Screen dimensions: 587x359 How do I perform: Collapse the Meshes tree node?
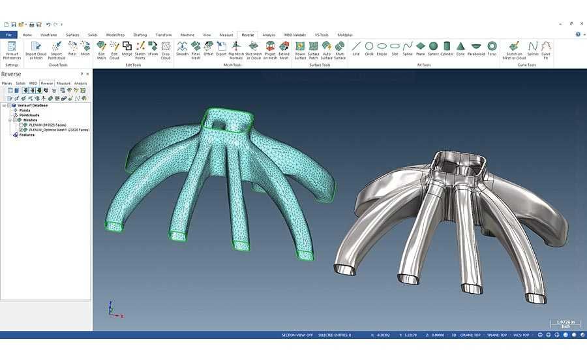coord(10,120)
